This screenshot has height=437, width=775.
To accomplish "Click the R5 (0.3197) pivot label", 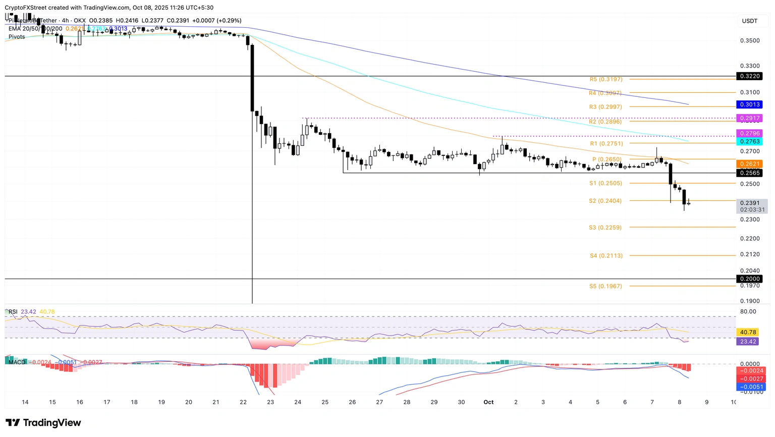I will [x=606, y=79].
